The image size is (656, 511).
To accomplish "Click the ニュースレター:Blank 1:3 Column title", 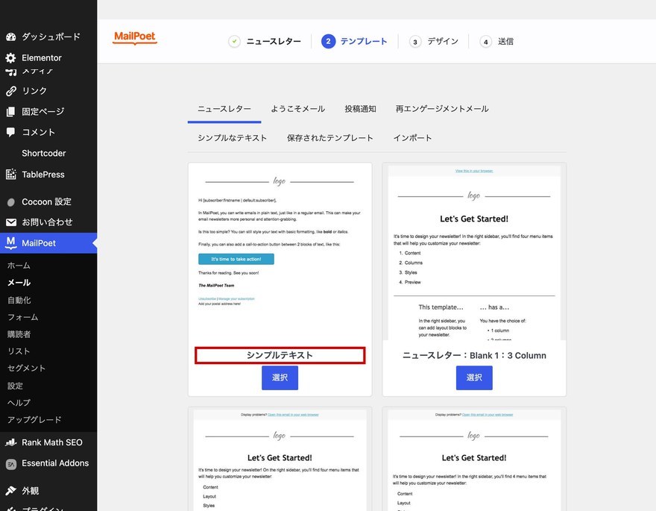I will [x=474, y=355].
